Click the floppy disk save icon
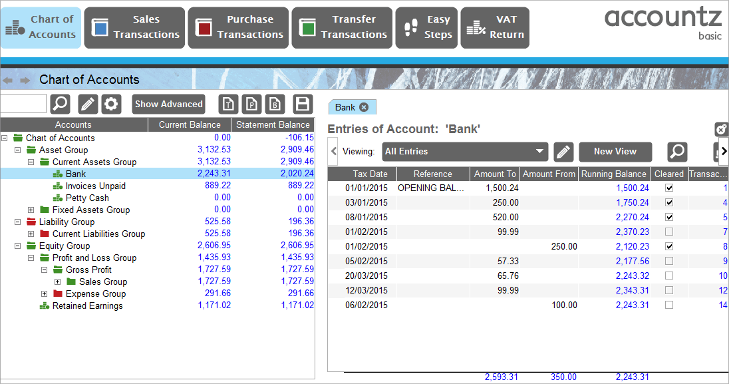The width and height of the screenshot is (729, 384). pos(303,104)
